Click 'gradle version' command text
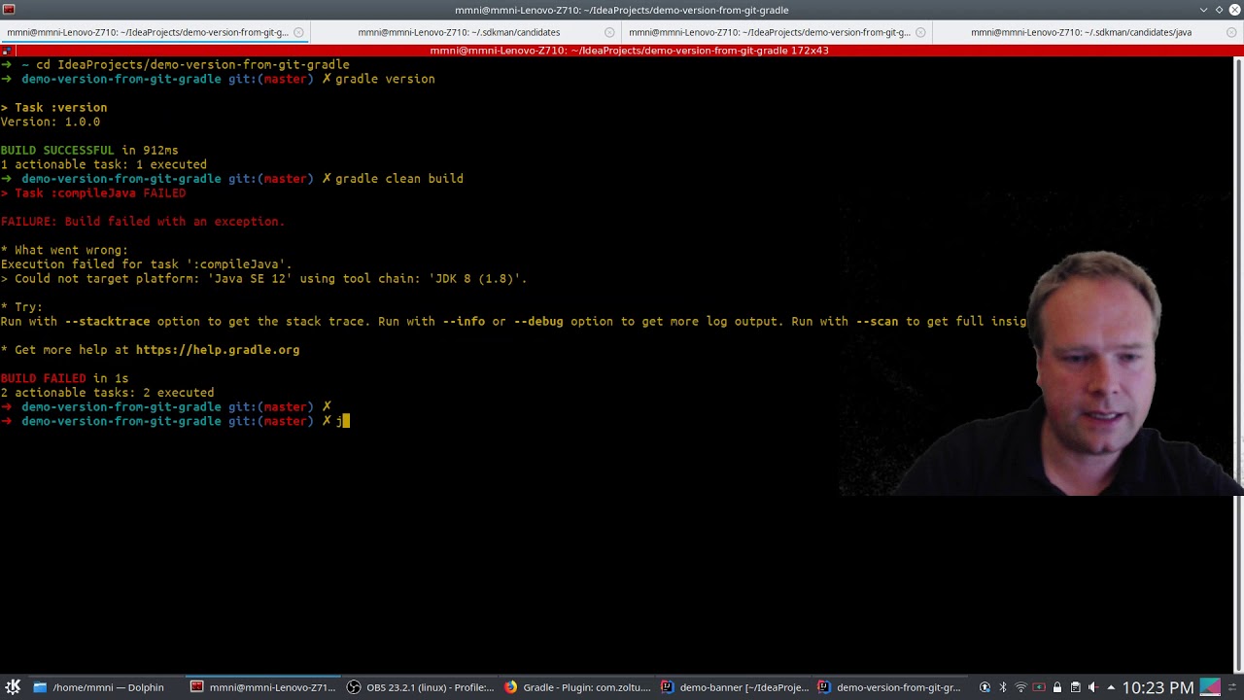This screenshot has height=700, width=1244. point(385,79)
